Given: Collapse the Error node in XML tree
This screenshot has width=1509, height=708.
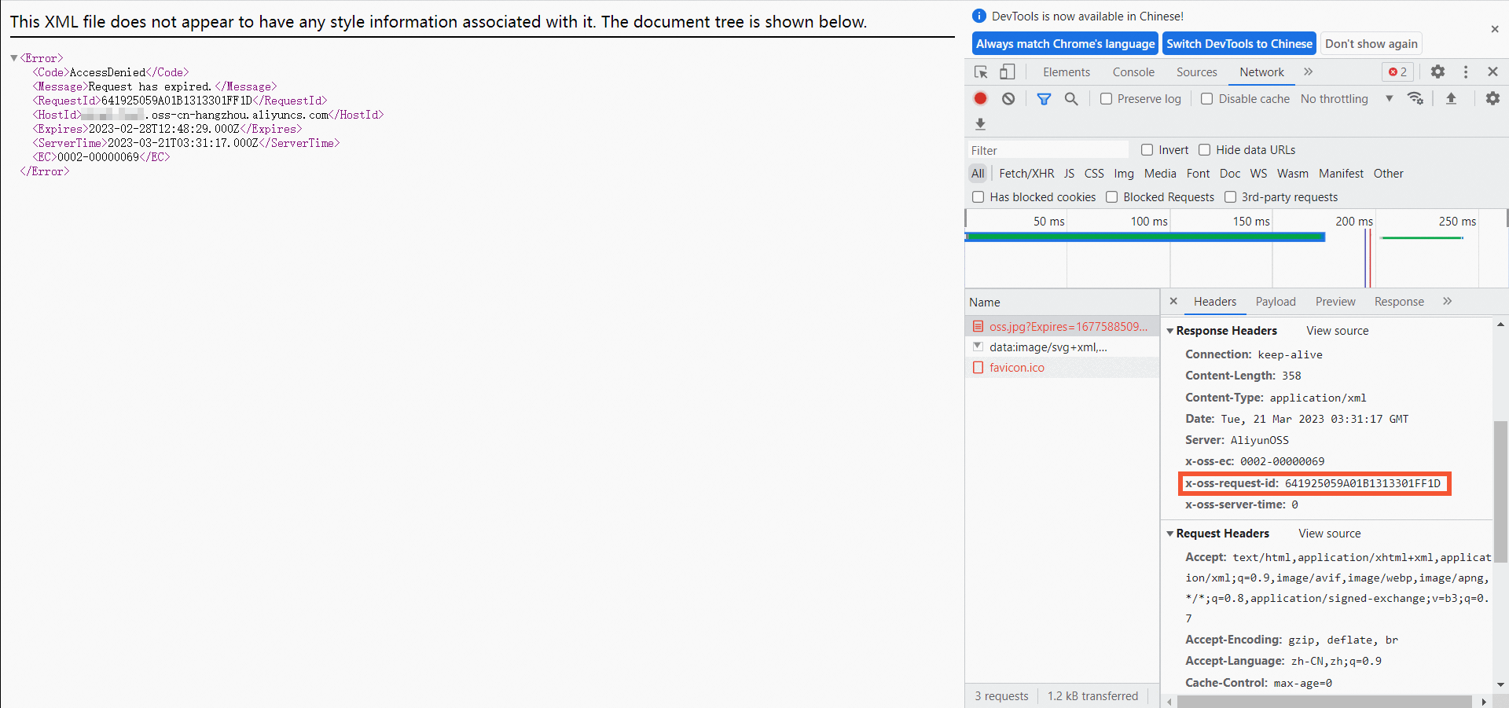Looking at the screenshot, I should 13,57.
